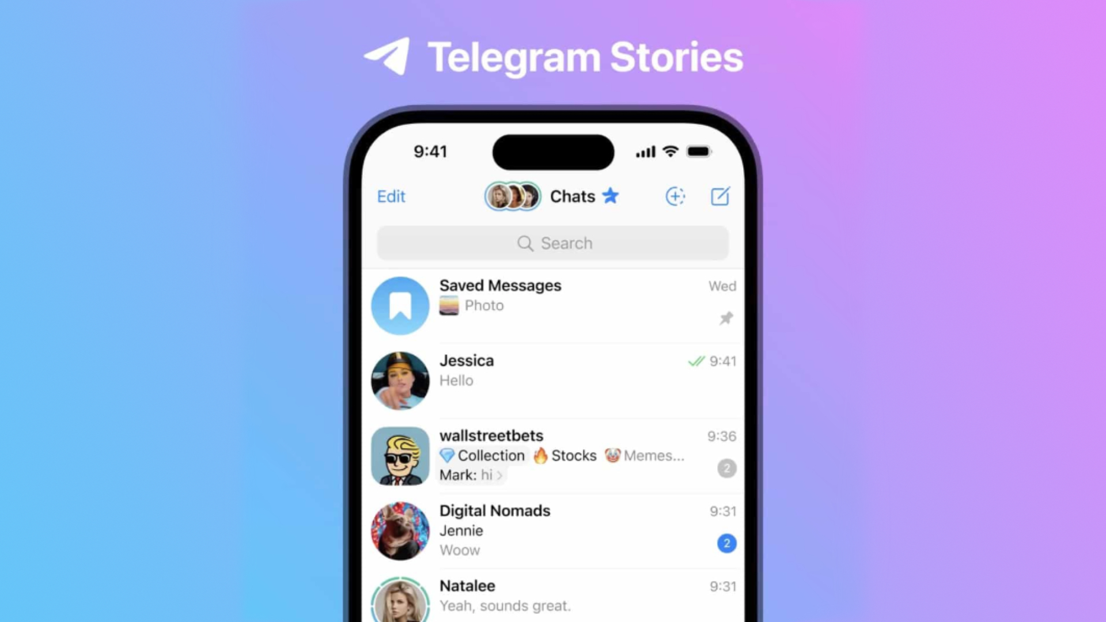Open the wallstreetbets group chat

coord(553,454)
